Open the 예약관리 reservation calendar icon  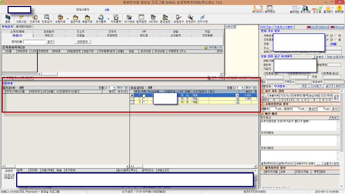coord(270,10)
